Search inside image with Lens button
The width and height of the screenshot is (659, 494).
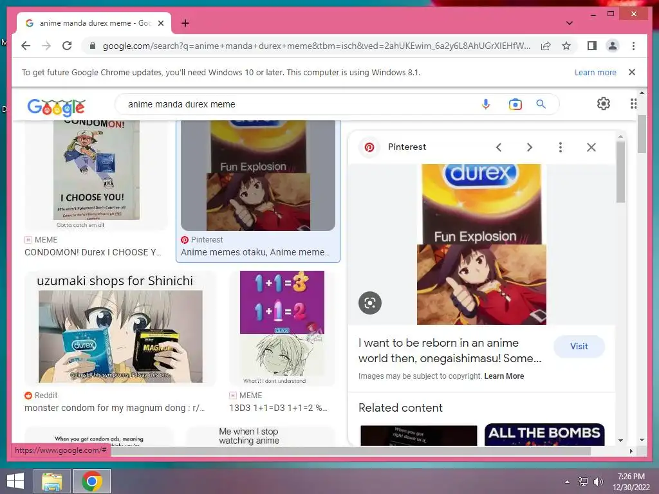pos(370,302)
